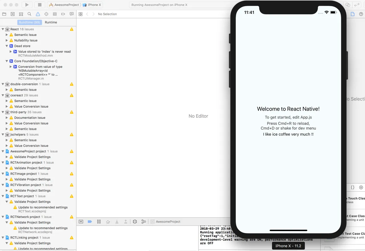Open Debug View Hierarchy
Viewport: 365px width, 251px height.
coord(135,221)
